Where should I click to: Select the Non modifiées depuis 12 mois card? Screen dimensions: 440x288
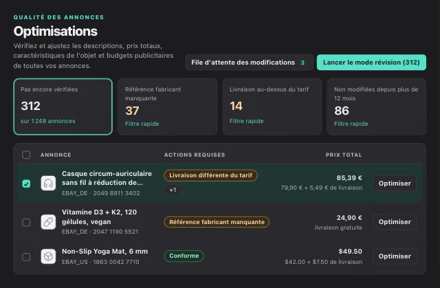click(x=376, y=107)
